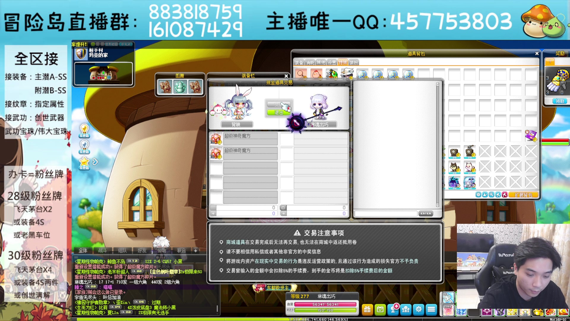This screenshot has width=570, height=321.
Task: Click the left meso coin button
Action: (x=213, y=208)
